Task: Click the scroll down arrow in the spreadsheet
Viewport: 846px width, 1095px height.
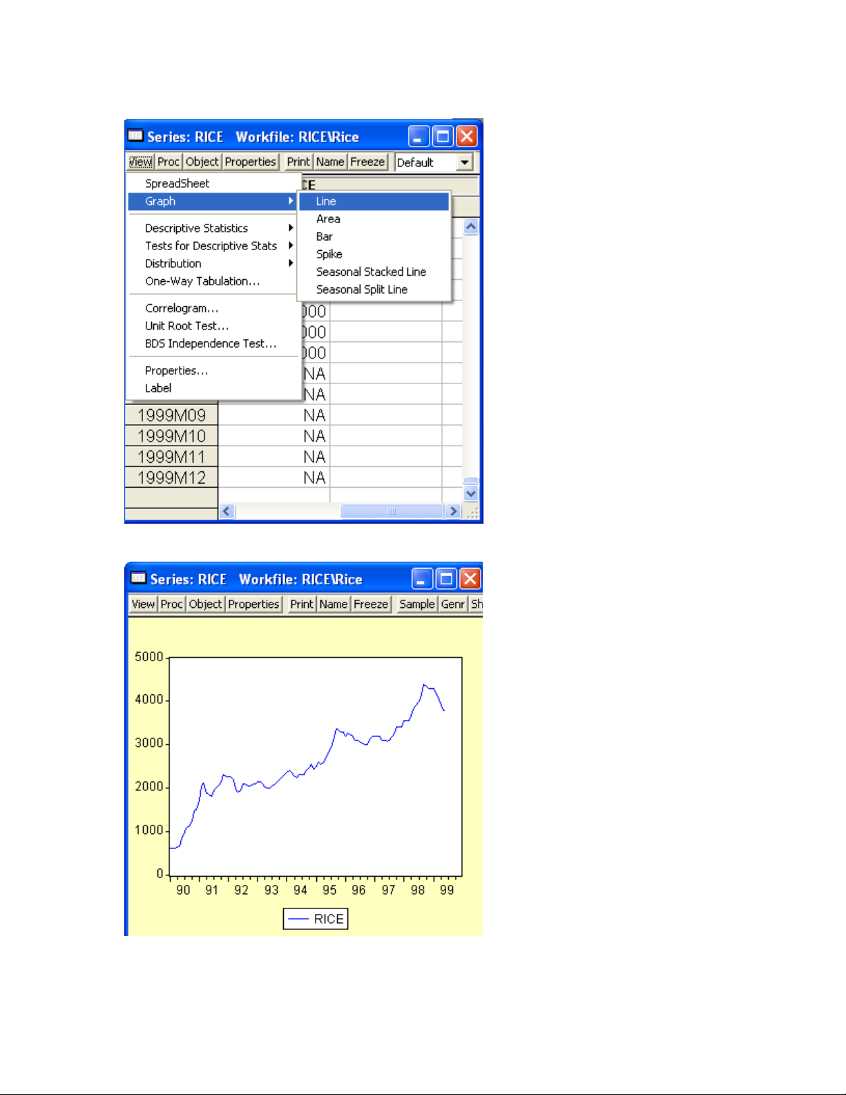Action: [x=471, y=494]
